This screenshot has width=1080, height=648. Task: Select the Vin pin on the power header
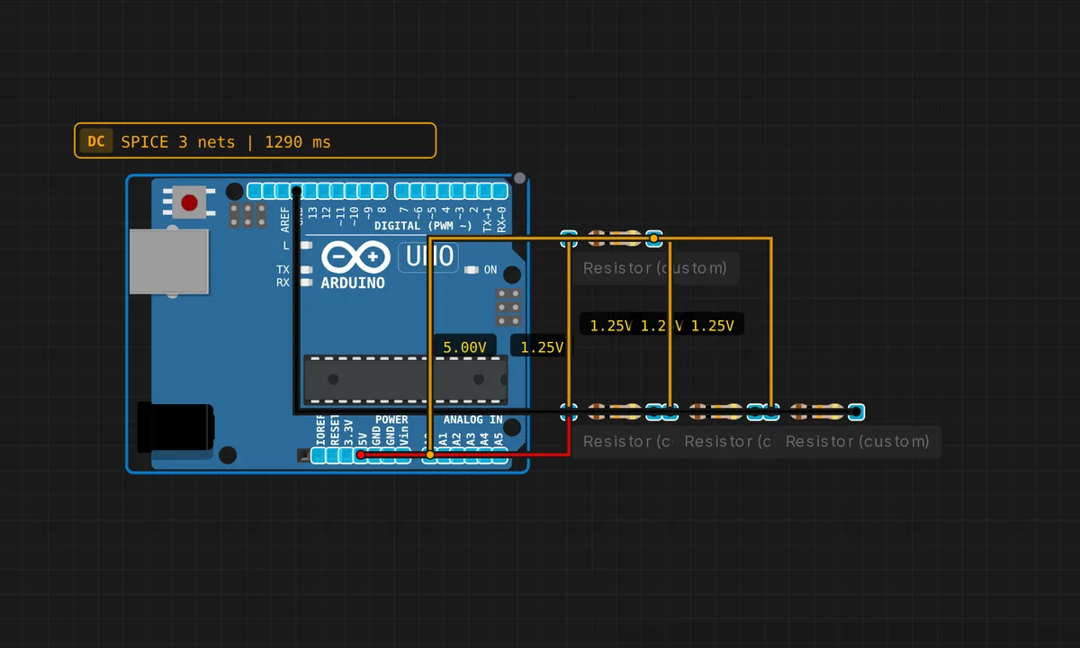click(403, 455)
